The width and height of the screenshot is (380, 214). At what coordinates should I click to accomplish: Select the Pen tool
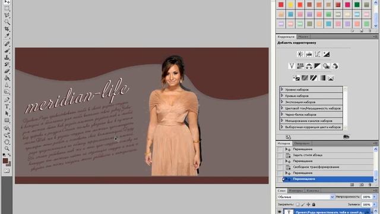pos(7,100)
